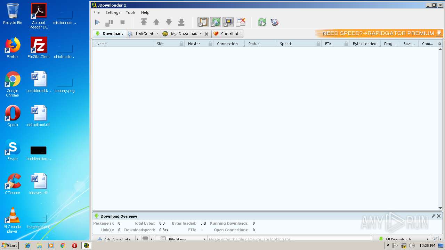The image size is (445, 250).
Task: Select CCleaner desktop shortcut
Action: [x=13, y=184]
